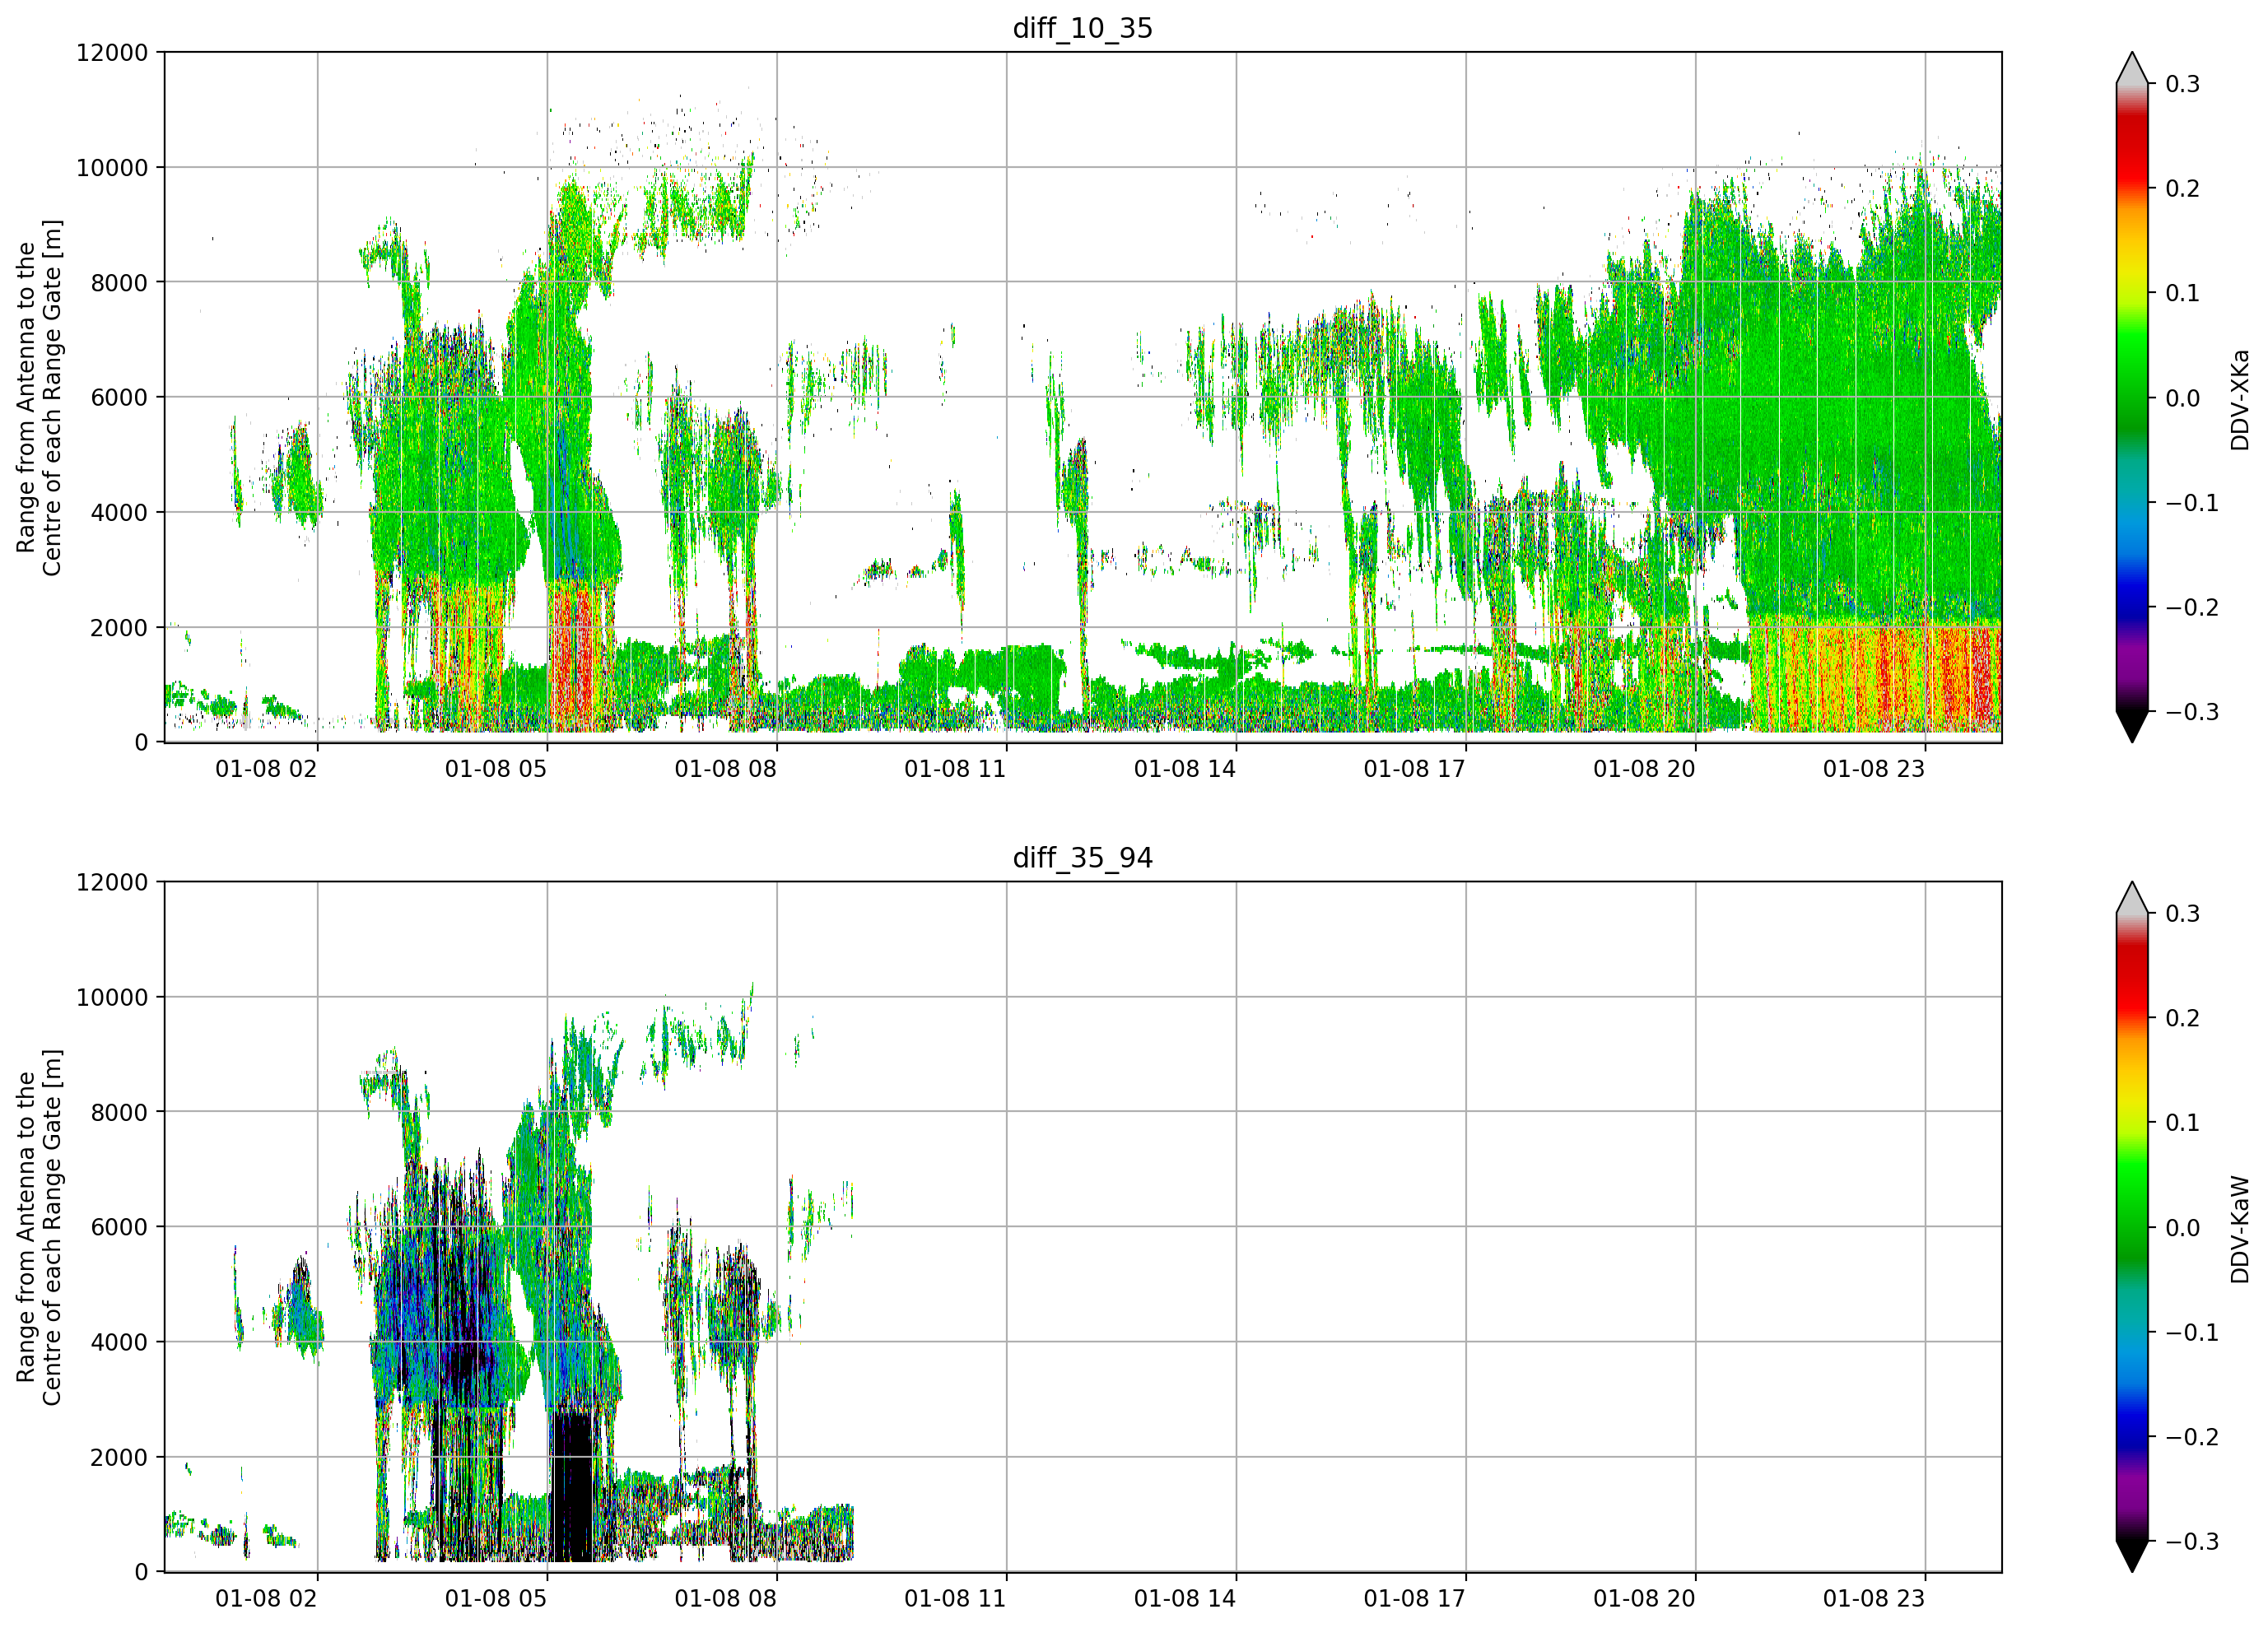The height and width of the screenshot is (1628, 2268).
Task: Click the −0.3 tick on DDV-XKa colorbar
Action: click(x=2191, y=712)
